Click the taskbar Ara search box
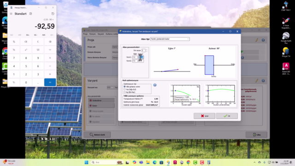Screen dimensions: 295x166 [x=106, y=162]
